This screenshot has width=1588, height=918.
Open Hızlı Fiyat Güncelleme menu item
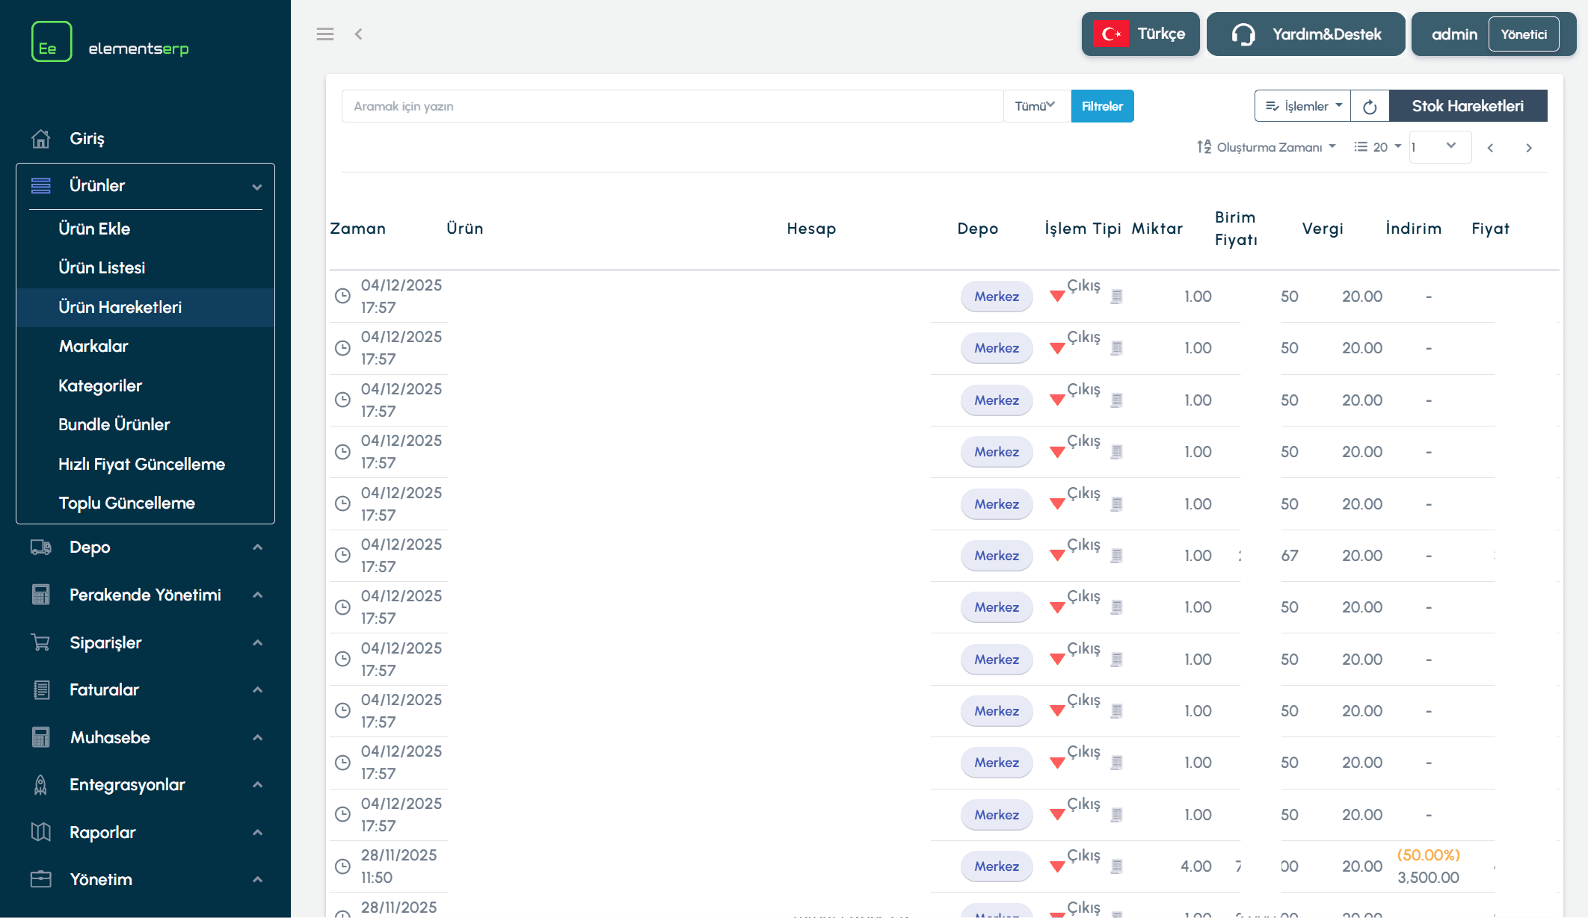pos(141,464)
